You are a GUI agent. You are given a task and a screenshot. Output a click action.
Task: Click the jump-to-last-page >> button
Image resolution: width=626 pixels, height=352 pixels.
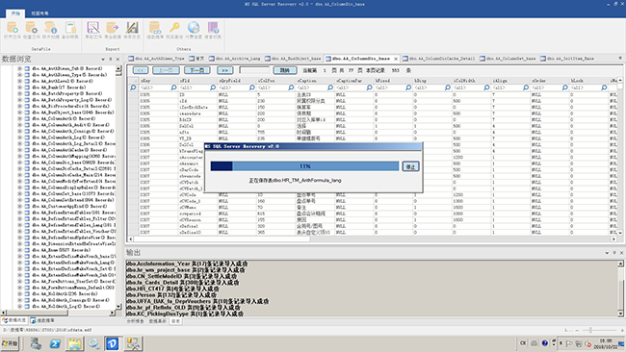click(224, 70)
